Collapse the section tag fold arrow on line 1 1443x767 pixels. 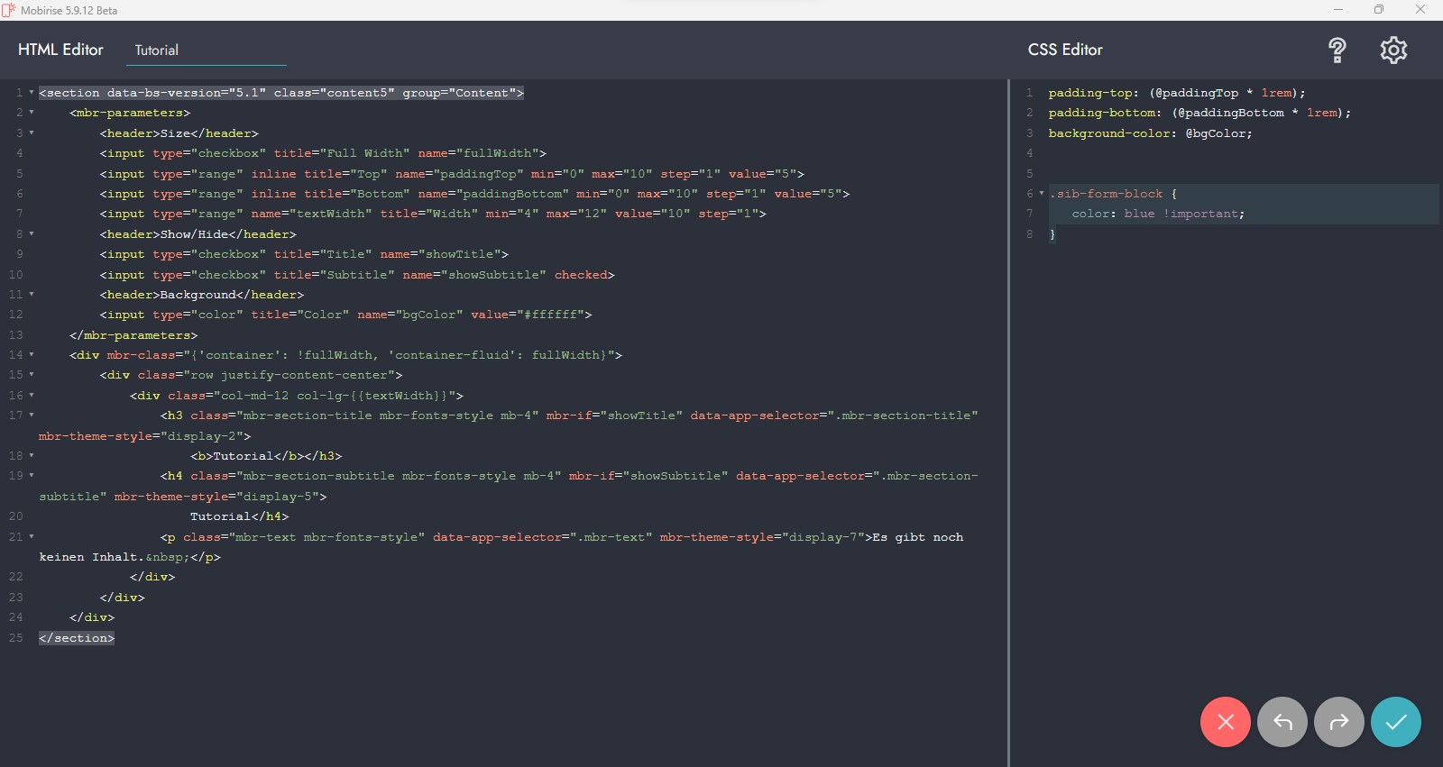(32, 93)
